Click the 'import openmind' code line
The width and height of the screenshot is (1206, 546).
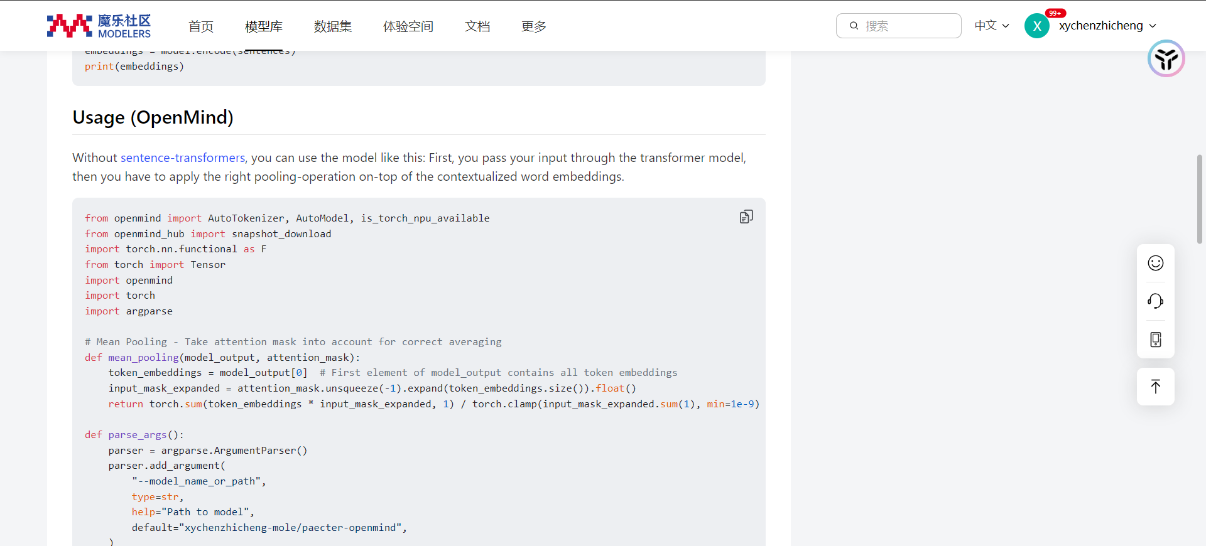coord(129,280)
